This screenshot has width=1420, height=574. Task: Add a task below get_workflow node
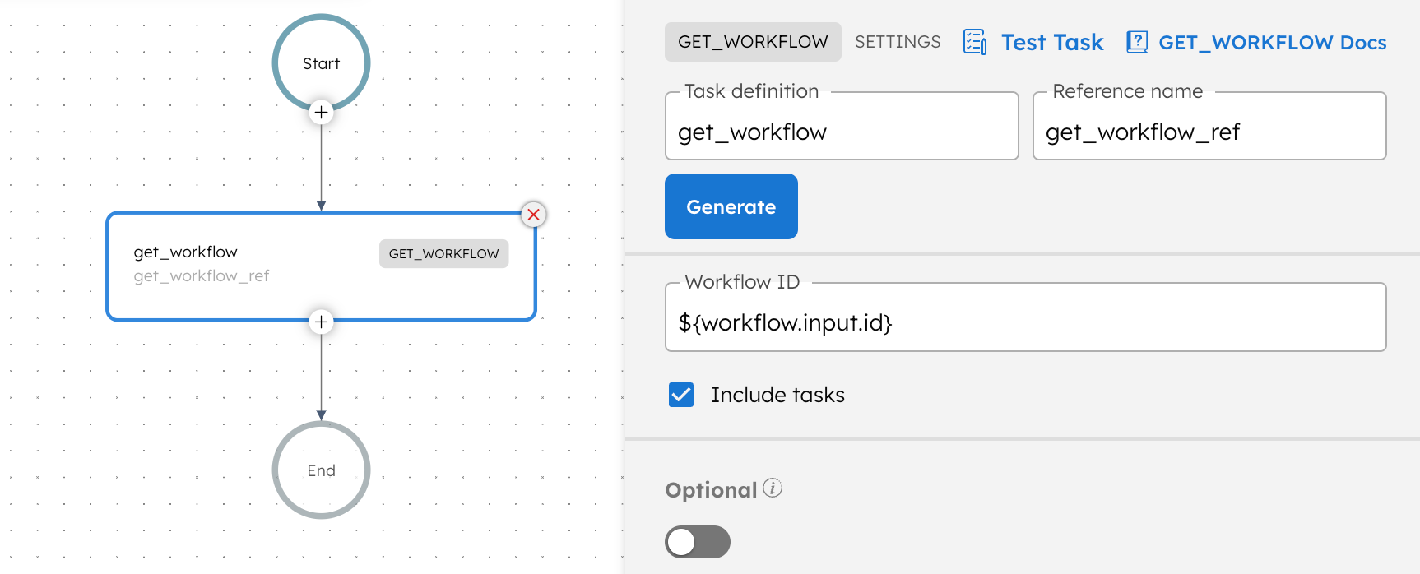click(x=321, y=322)
